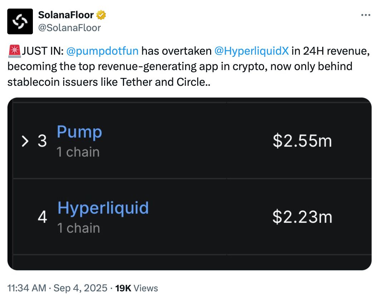The width and height of the screenshot is (378, 301).
Task: Select the $2.55m revenue value
Action: (x=302, y=141)
